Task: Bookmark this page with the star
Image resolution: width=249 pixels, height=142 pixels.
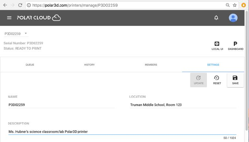Action: (235, 5)
